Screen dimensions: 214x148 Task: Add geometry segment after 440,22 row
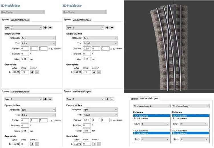pos(32,72)
